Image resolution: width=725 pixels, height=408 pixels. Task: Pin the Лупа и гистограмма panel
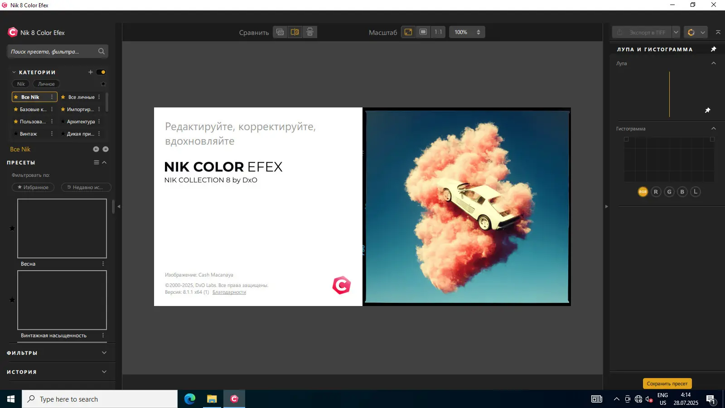pyautogui.click(x=714, y=49)
